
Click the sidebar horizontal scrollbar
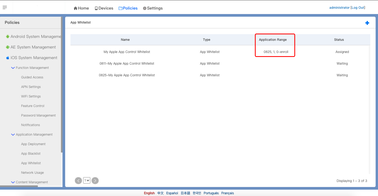[19, 186]
